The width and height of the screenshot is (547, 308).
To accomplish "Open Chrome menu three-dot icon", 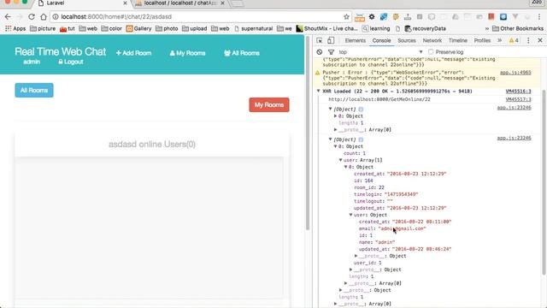I will click(x=539, y=17).
